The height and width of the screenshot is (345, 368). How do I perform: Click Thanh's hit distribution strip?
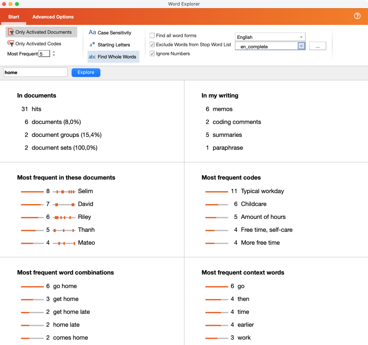tap(64, 231)
